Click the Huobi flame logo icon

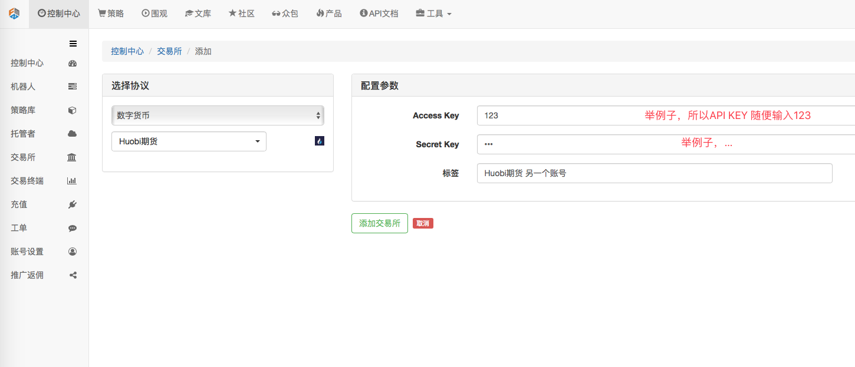click(x=319, y=141)
